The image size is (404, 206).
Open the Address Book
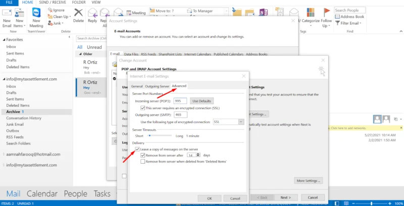click(x=349, y=17)
